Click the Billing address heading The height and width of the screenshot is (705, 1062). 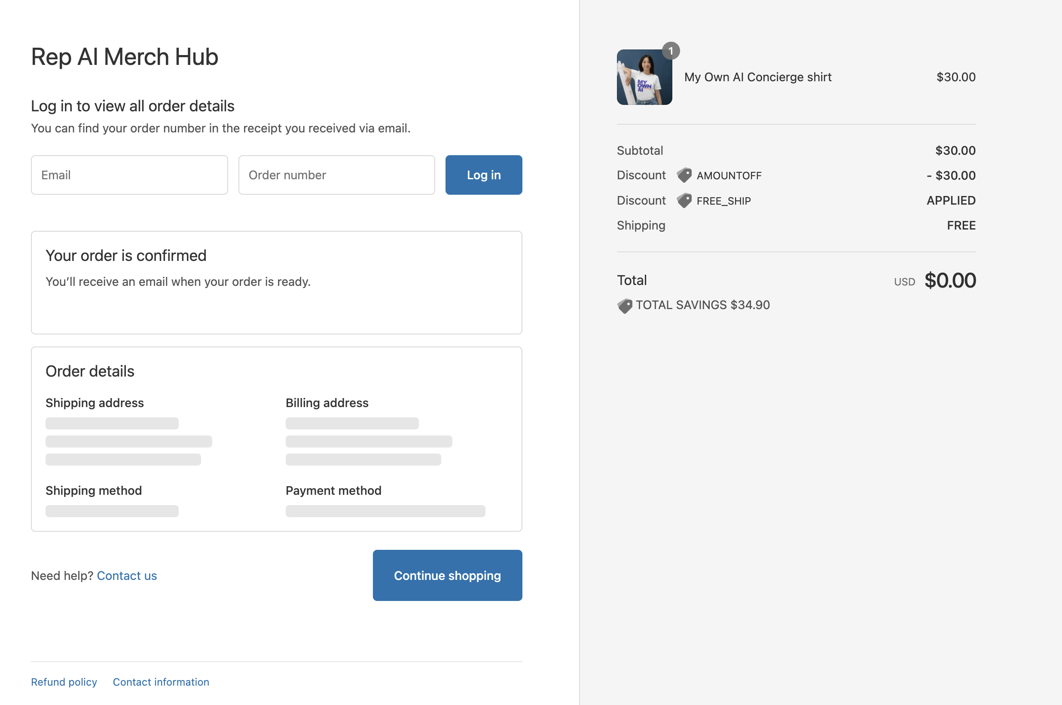(x=327, y=402)
